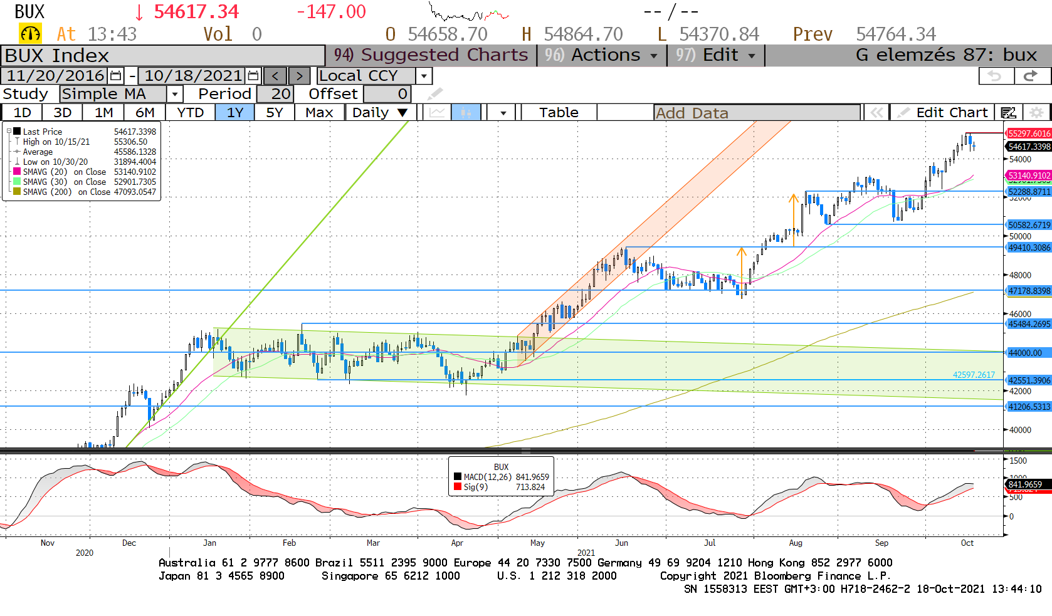The width and height of the screenshot is (1052, 616).
Task: Click the pencil edit study icon
Action: [x=435, y=94]
